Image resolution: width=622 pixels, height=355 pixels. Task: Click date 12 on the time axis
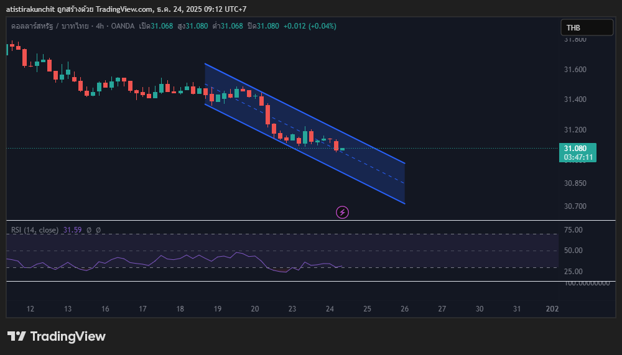[x=30, y=309]
